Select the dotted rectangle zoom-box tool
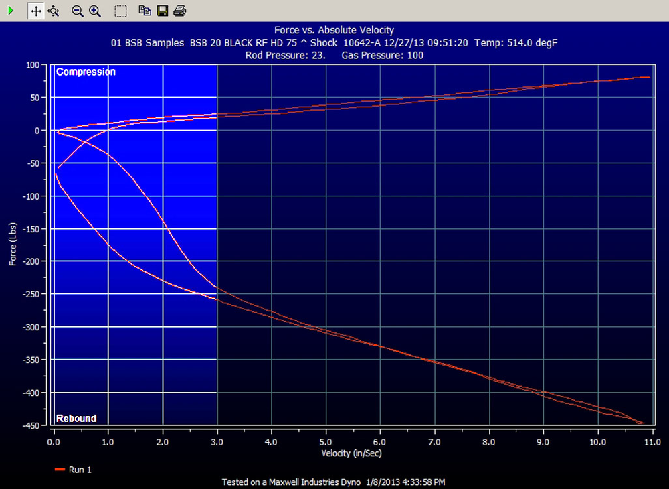Screen dimensions: 669x489 click(120, 11)
